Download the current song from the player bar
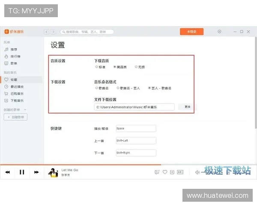The width and height of the screenshot is (257, 206). click(172, 172)
